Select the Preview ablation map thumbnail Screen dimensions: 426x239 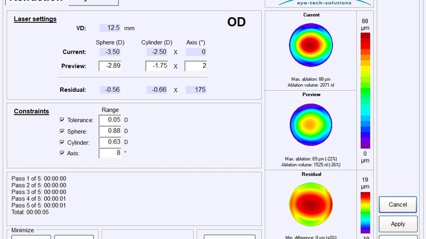(311, 124)
